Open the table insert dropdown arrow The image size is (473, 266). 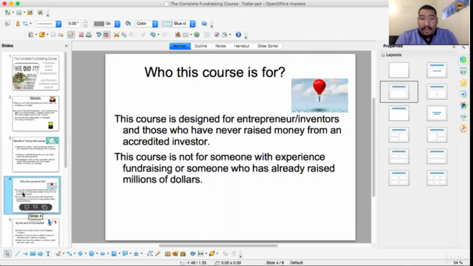[191, 35]
